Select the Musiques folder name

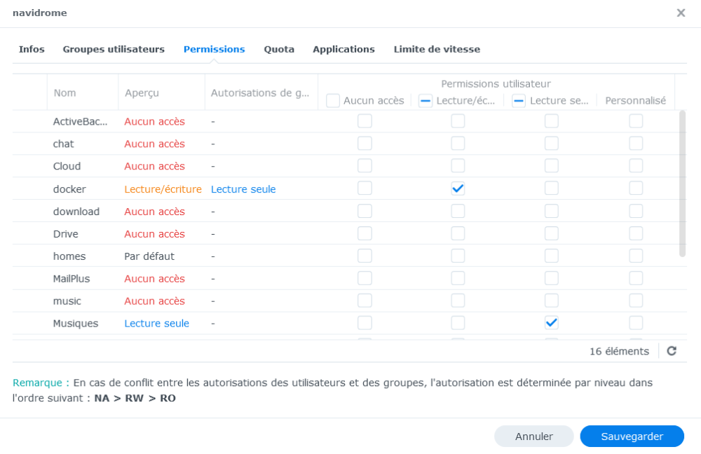[x=76, y=324]
